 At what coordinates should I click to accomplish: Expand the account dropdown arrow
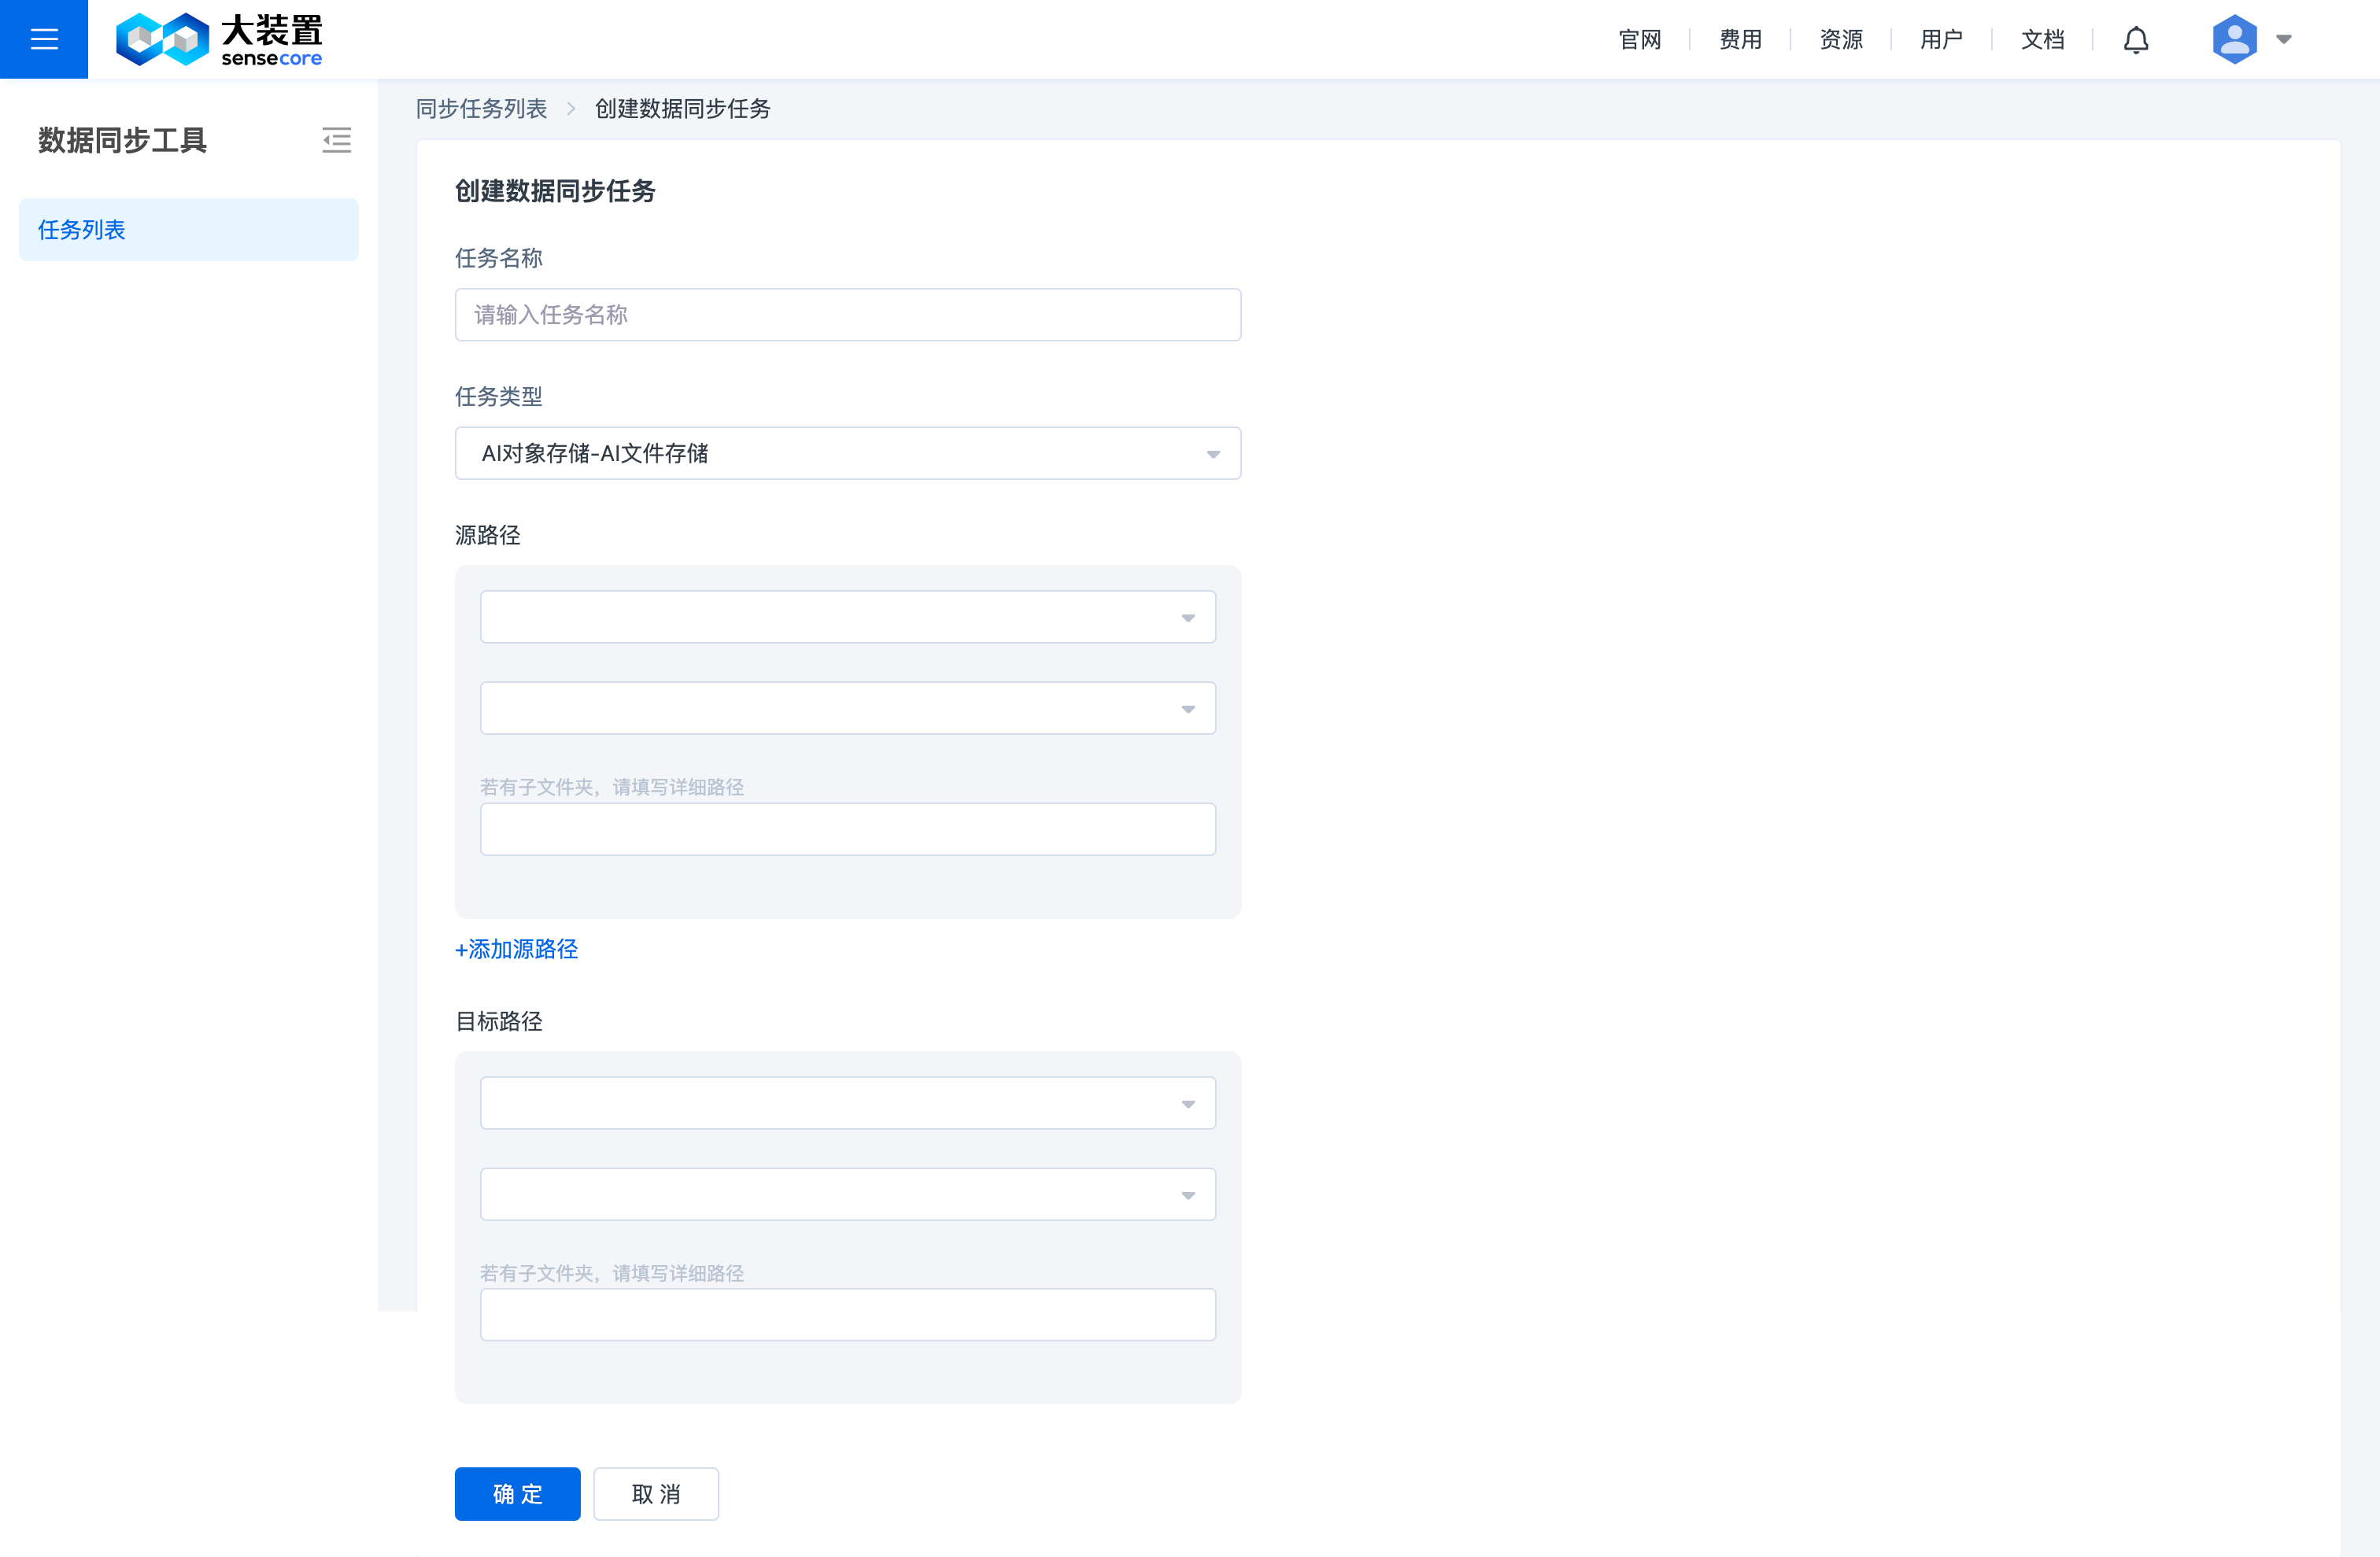click(x=2283, y=40)
